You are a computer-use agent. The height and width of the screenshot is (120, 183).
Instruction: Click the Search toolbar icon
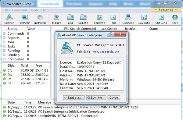point(9,19)
